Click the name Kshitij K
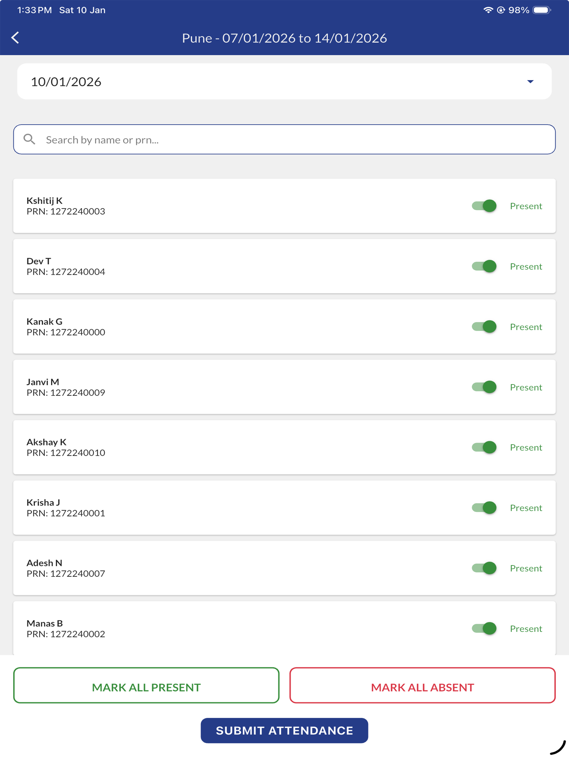This screenshot has width=569, height=758. [45, 201]
